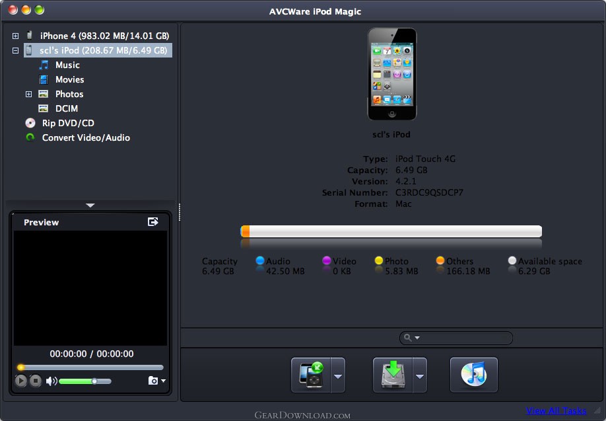606x421 pixels.
Task: Expand the Photos folder node
Action: (28, 94)
